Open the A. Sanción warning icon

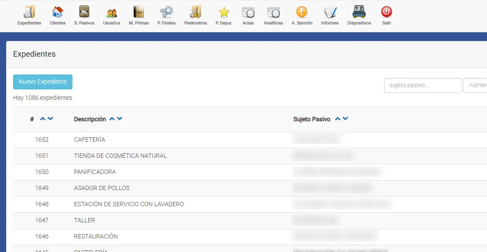(x=302, y=13)
